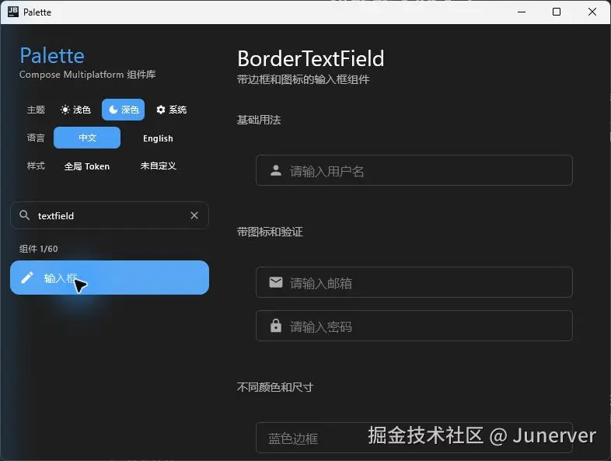Click the 基础用法 section heading

tap(259, 120)
